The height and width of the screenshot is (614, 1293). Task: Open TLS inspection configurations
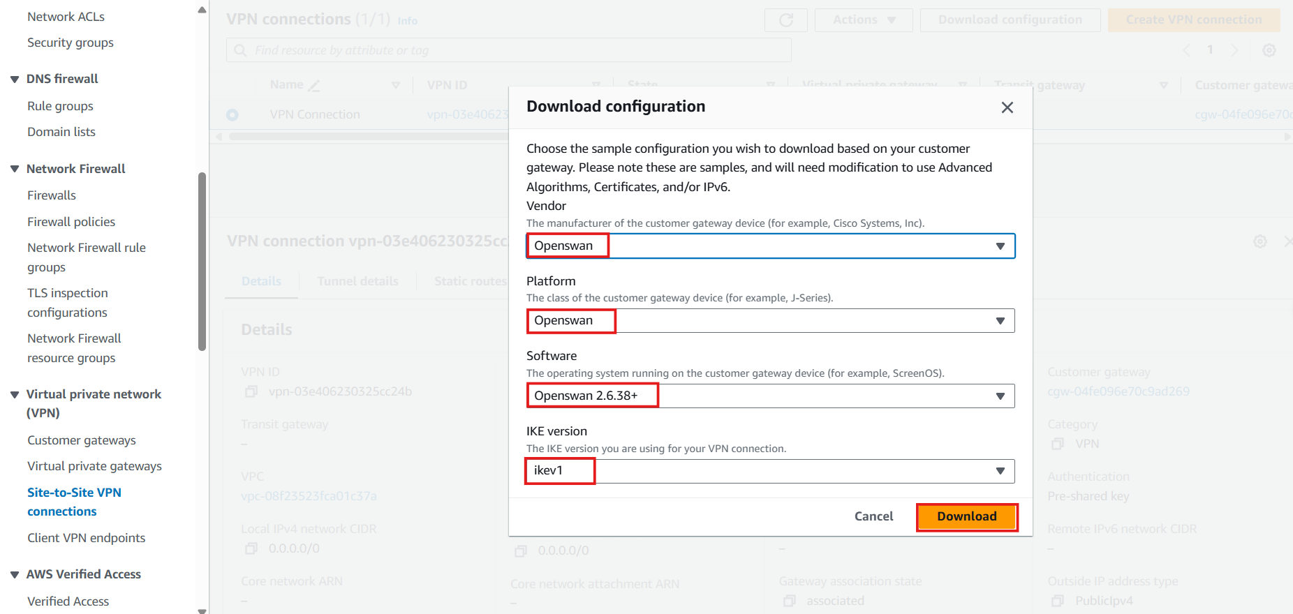[68, 303]
